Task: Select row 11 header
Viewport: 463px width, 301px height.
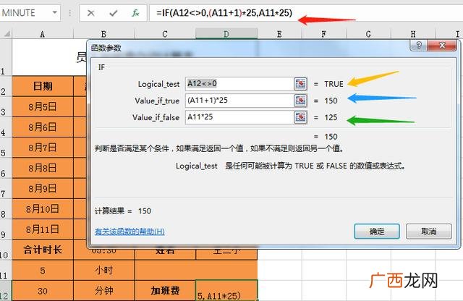Action: (x=6, y=271)
